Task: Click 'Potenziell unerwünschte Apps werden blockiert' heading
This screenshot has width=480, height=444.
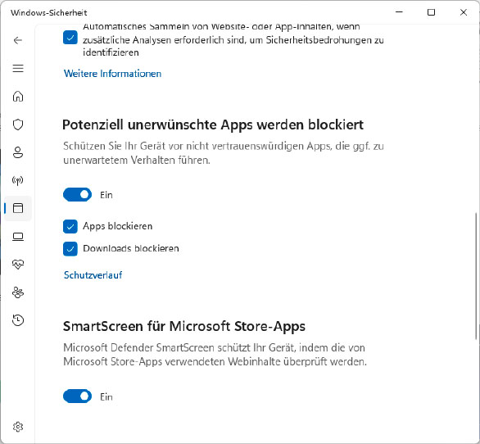Action: click(213, 125)
